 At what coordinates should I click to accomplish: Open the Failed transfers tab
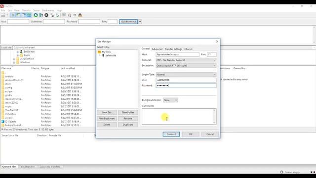28,167
